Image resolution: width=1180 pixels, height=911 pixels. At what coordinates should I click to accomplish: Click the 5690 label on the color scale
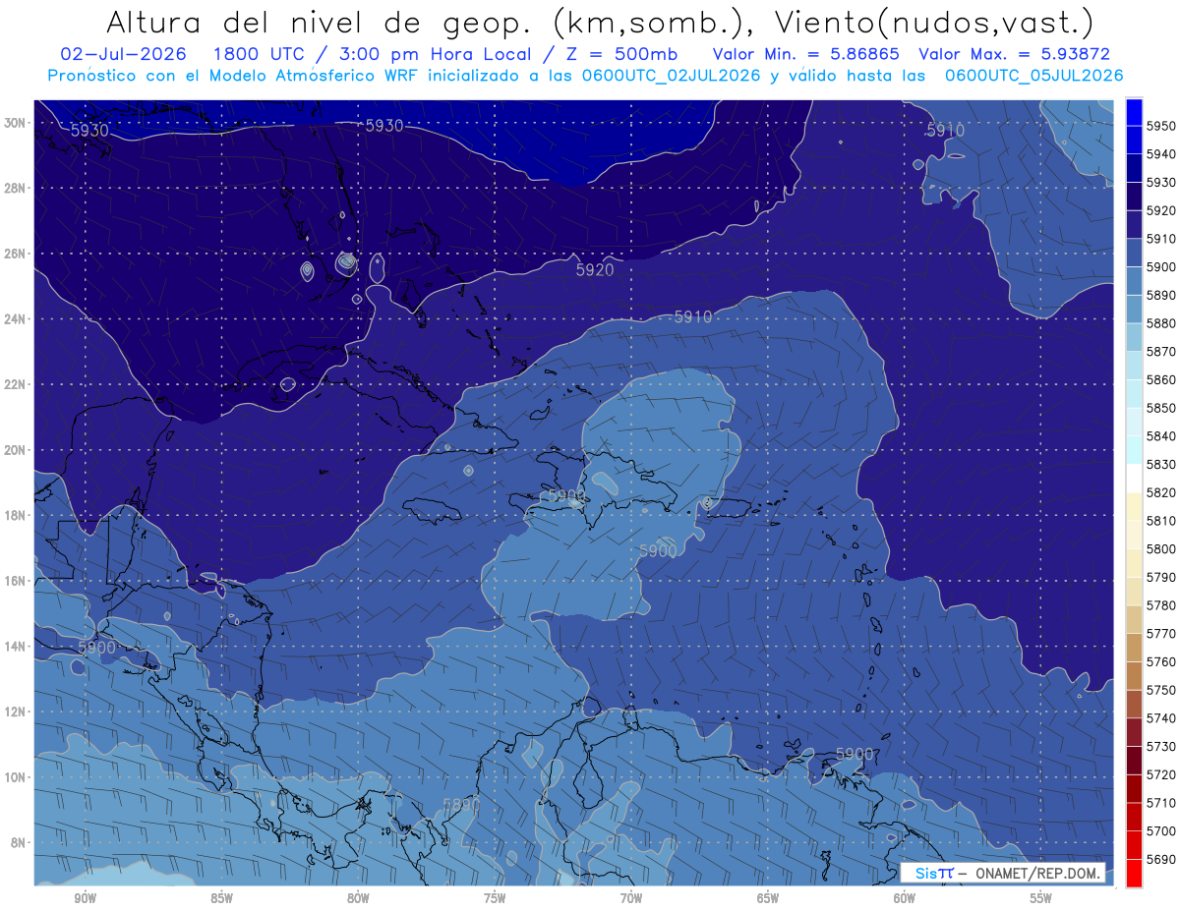tap(1161, 859)
